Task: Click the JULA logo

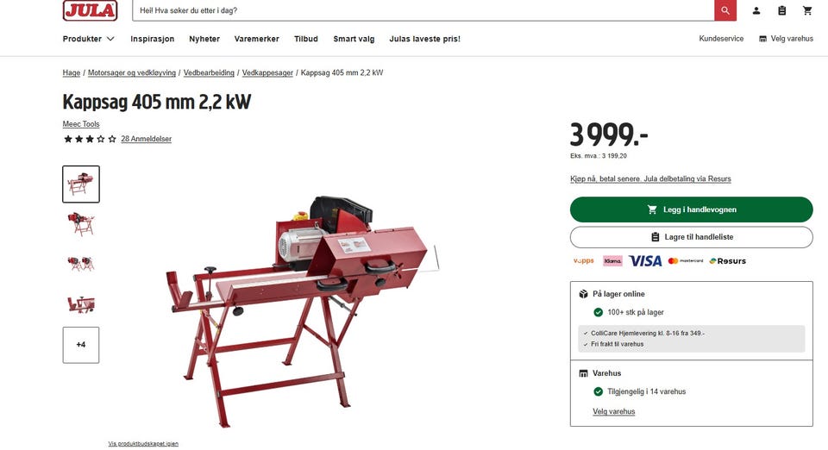Action: 91,10
